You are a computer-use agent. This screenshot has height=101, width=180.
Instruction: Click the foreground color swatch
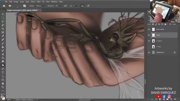pyautogui.click(x=2, y=97)
